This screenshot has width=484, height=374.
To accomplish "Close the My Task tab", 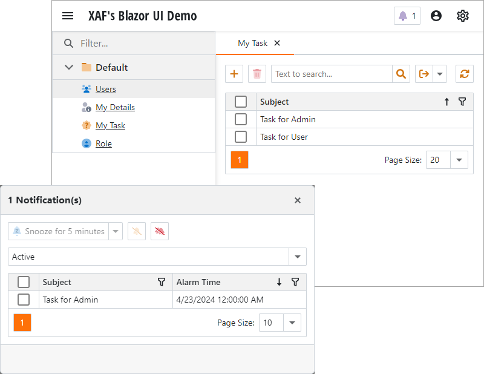I will [277, 43].
